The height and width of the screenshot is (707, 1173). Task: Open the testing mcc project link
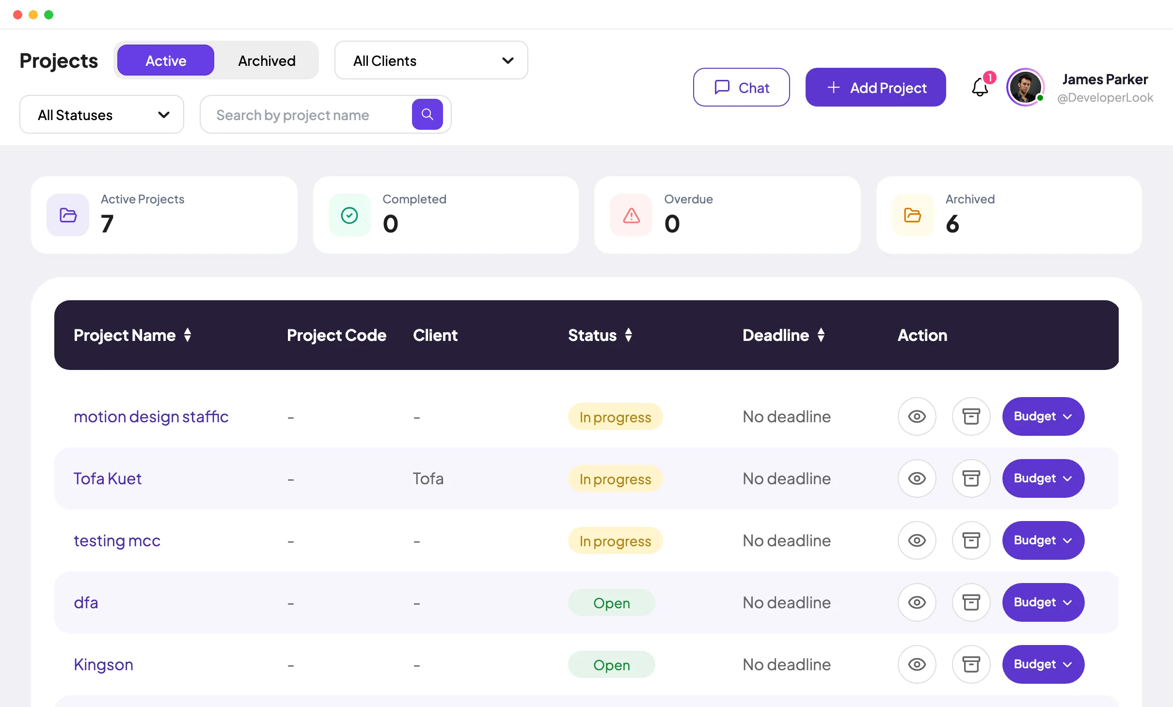click(x=117, y=541)
